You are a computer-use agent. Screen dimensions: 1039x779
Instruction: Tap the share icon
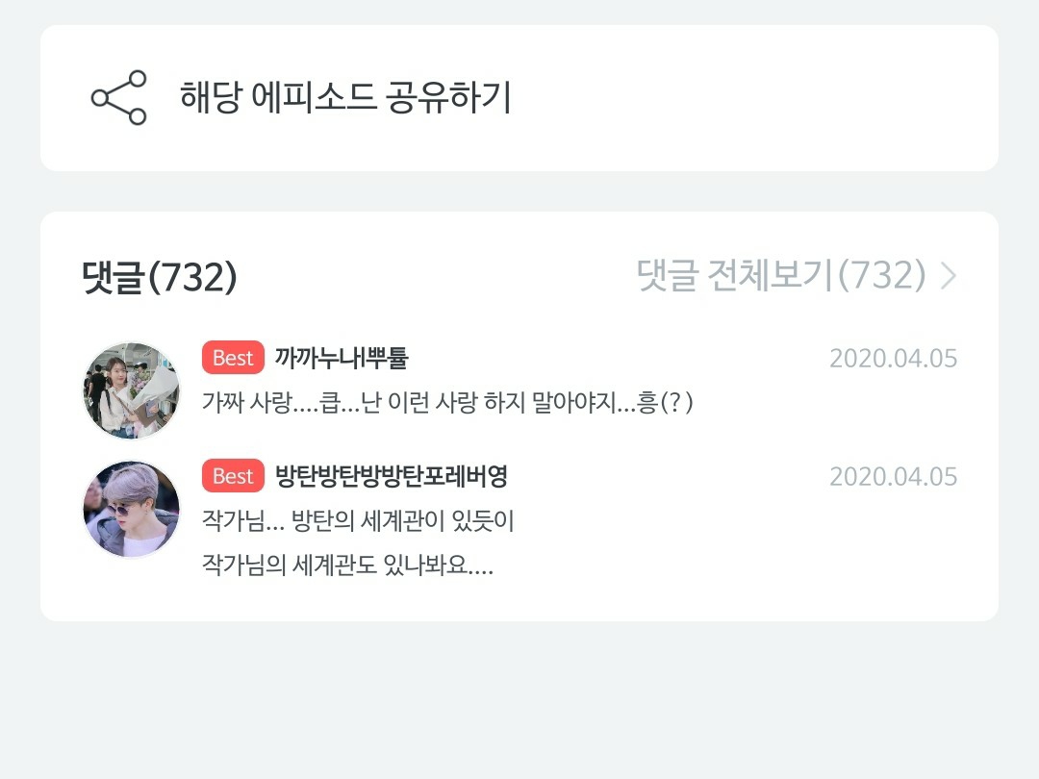[x=118, y=97]
